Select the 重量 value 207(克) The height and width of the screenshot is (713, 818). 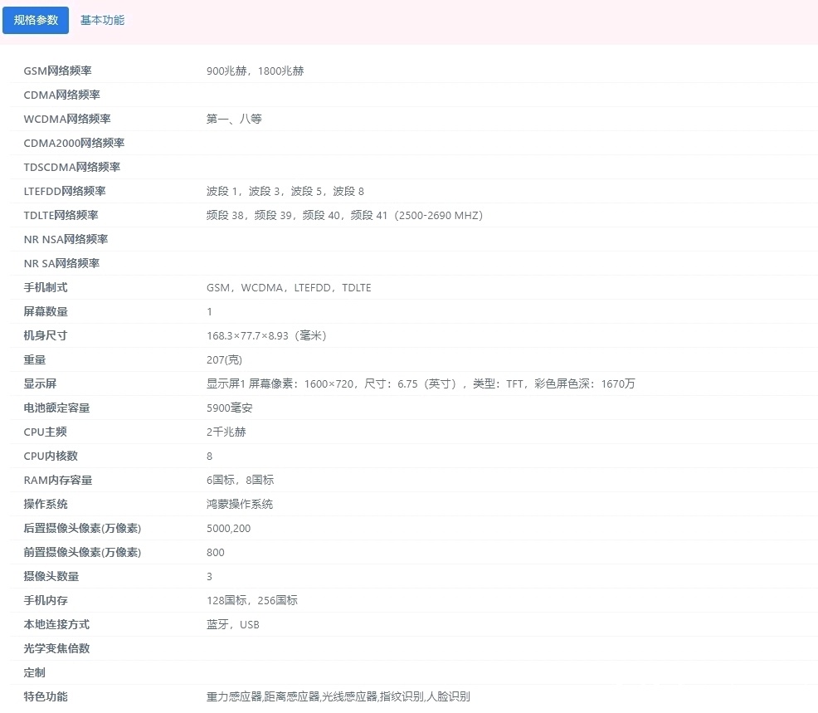tap(224, 359)
